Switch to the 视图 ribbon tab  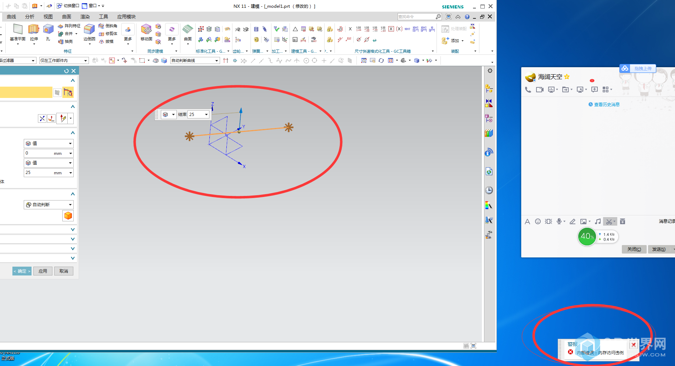[x=48, y=17]
